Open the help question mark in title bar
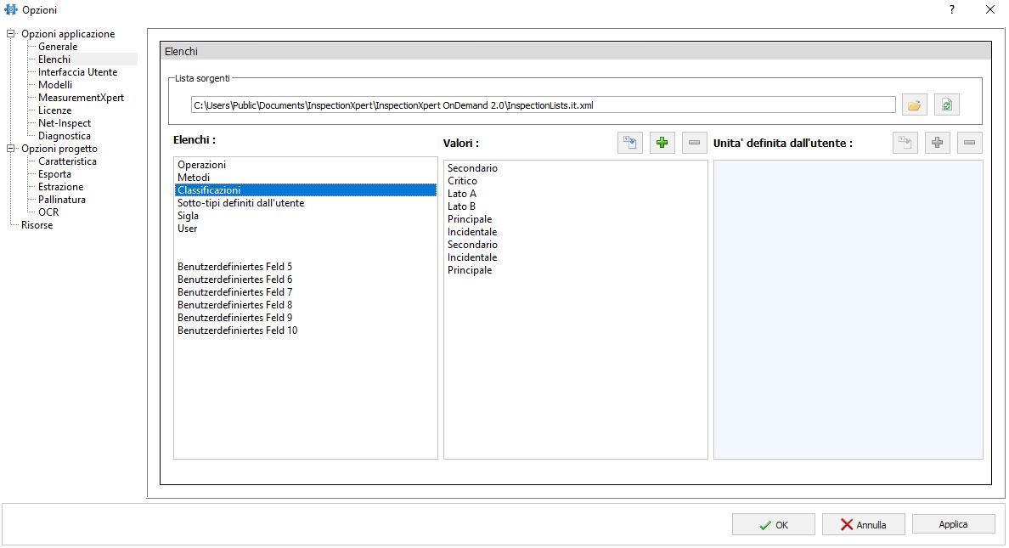The height and width of the screenshot is (548, 1009). coord(952,9)
